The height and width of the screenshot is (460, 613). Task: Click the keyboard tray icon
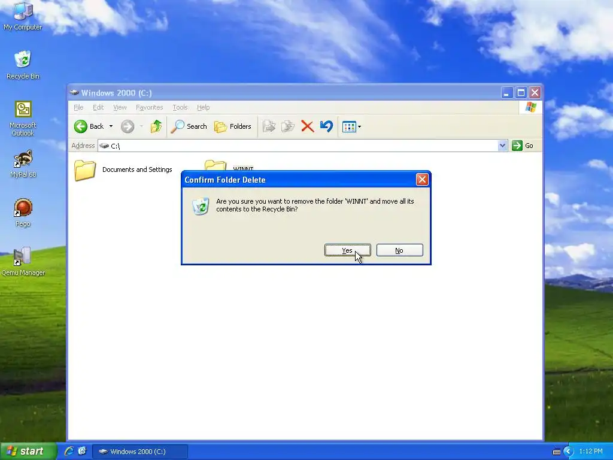tap(556, 452)
